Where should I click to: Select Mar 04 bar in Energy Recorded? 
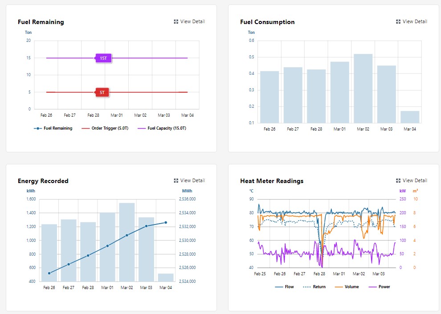(166, 277)
